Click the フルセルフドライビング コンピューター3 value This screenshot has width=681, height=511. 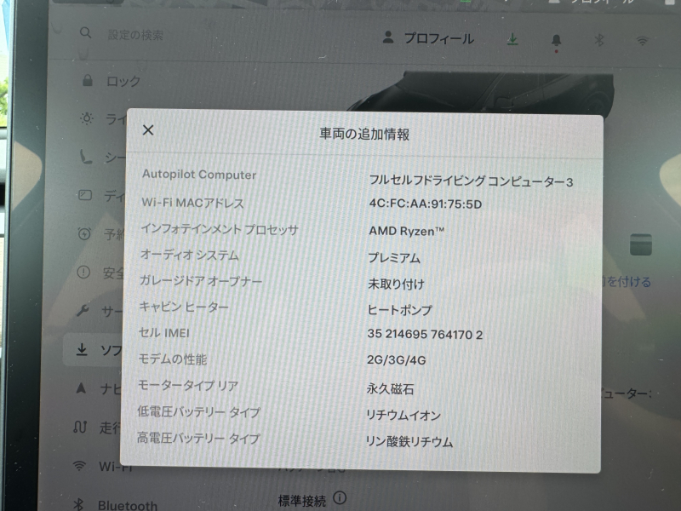pos(472,181)
